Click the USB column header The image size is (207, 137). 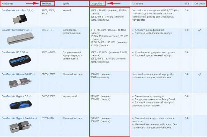tap(187, 4)
